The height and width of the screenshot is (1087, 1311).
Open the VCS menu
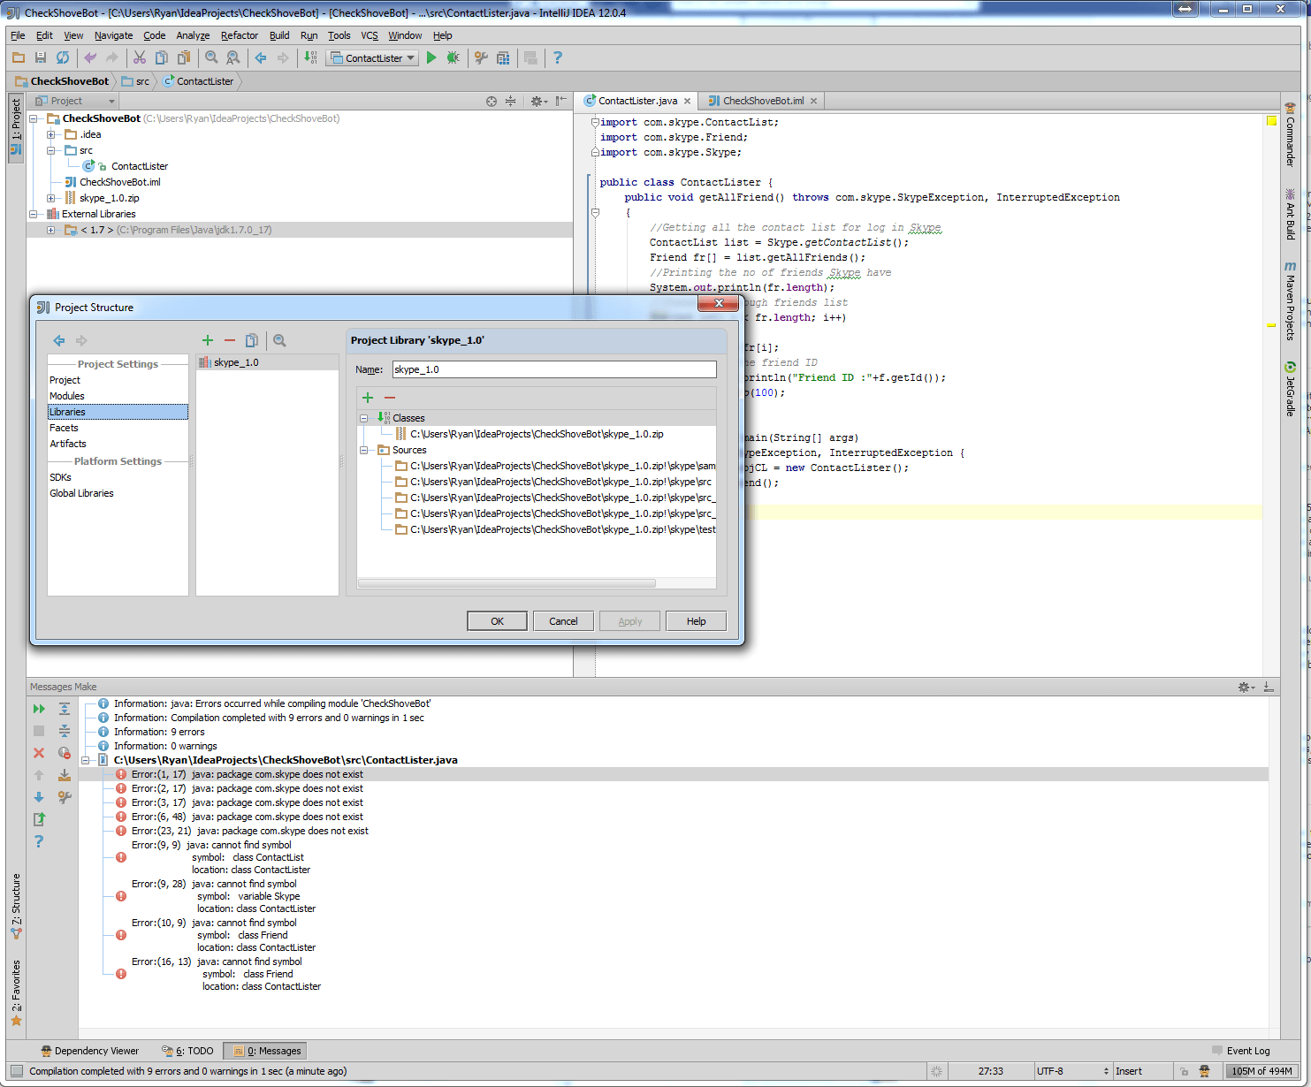click(x=370, y=35)
